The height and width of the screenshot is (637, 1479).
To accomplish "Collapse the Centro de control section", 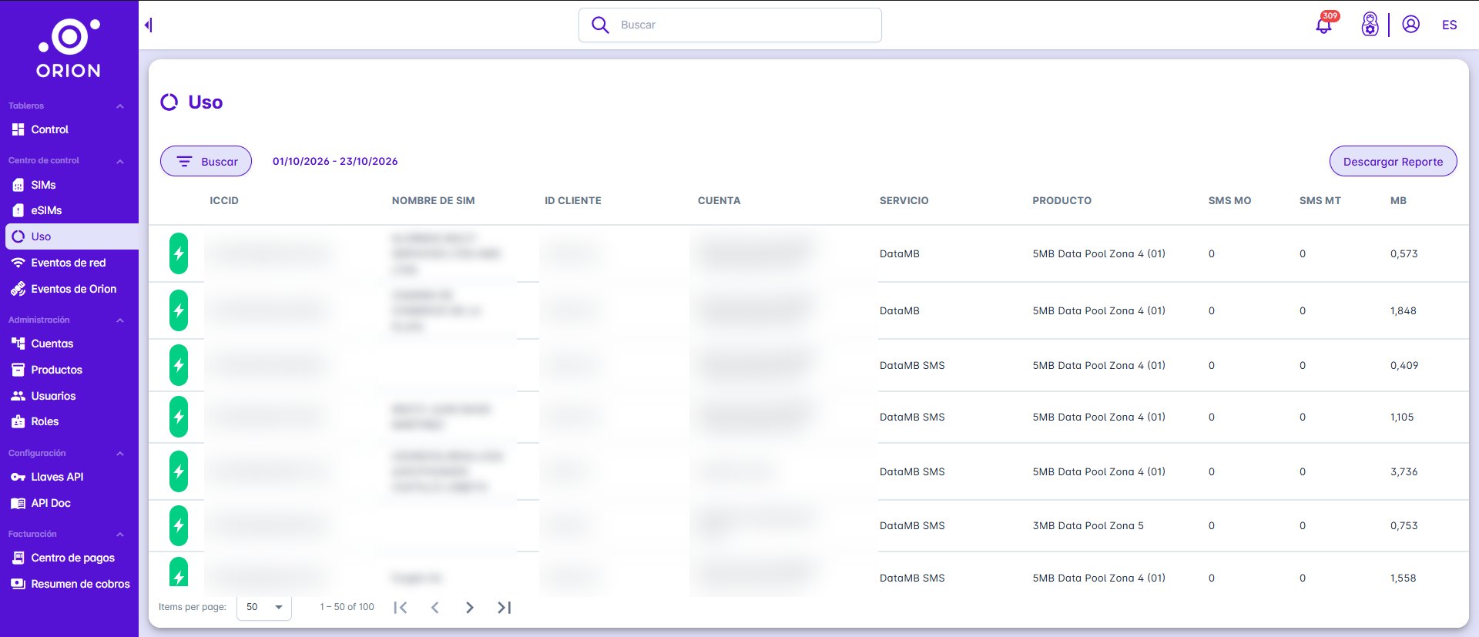I will [120, 162].
